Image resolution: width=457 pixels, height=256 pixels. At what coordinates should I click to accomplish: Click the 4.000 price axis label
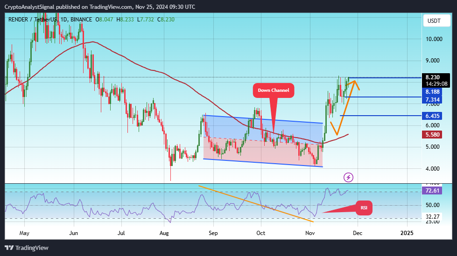click(x=433, y=169)
